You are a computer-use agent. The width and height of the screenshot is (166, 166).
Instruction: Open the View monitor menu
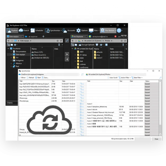pyautogui.click(x=91, y=30)
